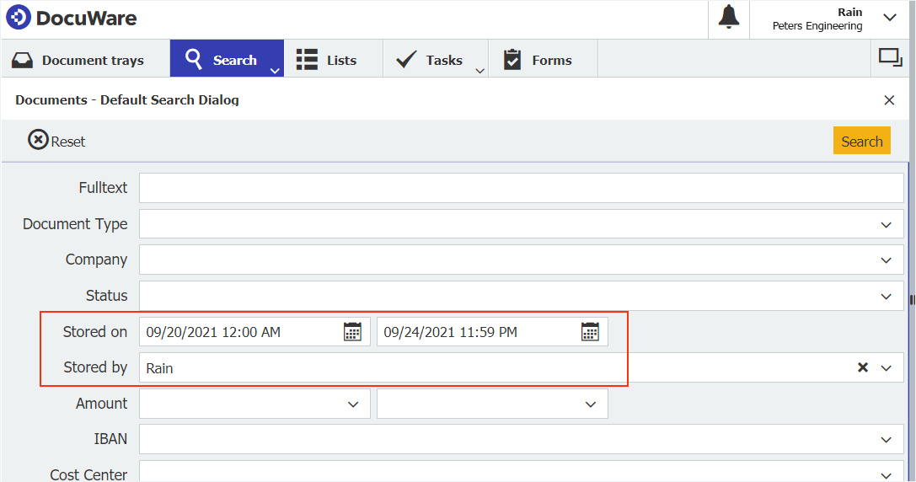916x482 pixels.
Task: Open the Status dropdown list
Action: click(886, 297)
